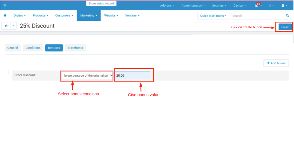This screenshot has height=164, width=294.
Task: Click the Add bonus button
Action: tap(276, 63)
